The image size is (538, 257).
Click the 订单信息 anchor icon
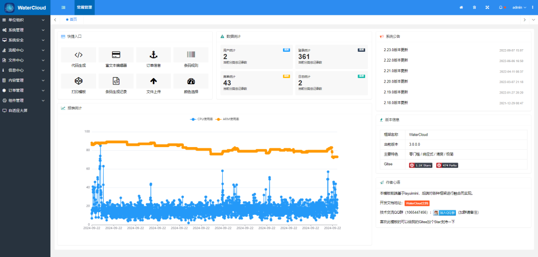153,55
